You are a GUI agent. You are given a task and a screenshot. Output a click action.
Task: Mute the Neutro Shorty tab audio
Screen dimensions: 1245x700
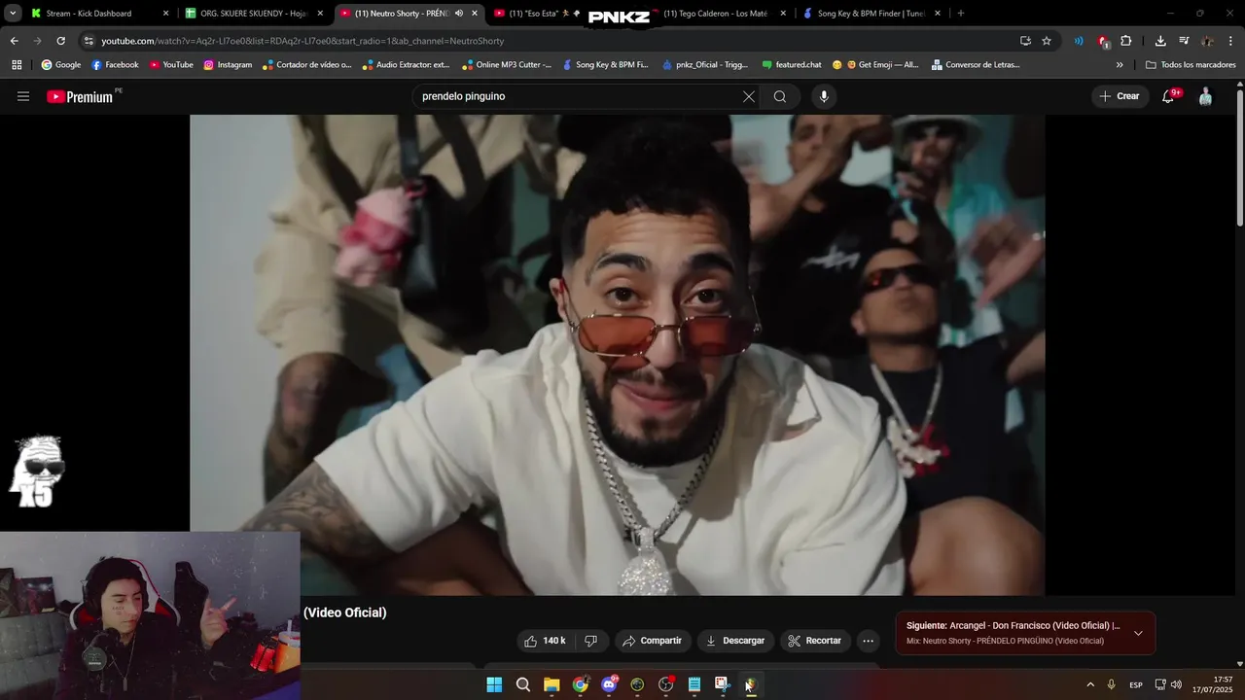[x=459, y=14]
